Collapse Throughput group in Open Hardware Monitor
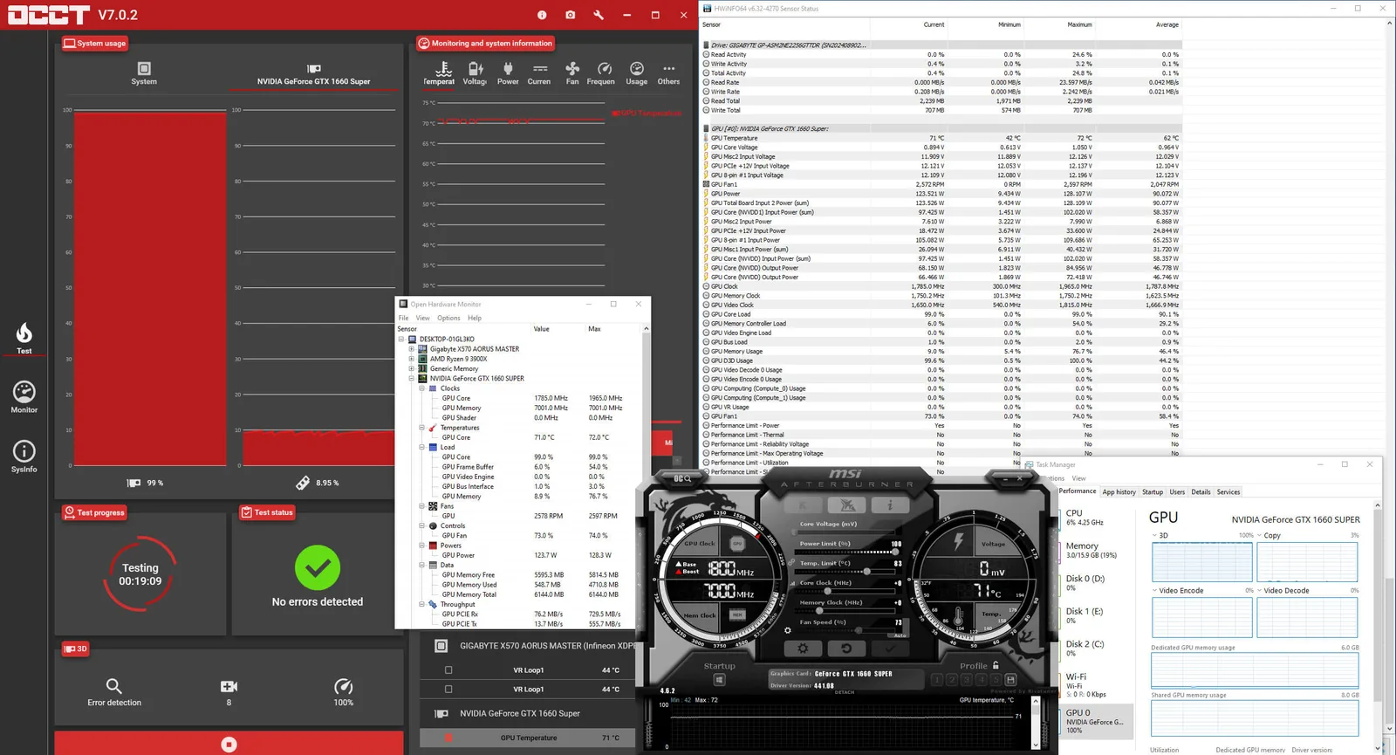Image resolution: width=1396 pixels, height=755 pixels. coord(421,604)
